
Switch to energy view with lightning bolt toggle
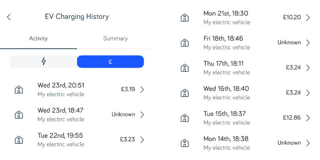coord(43,62)
